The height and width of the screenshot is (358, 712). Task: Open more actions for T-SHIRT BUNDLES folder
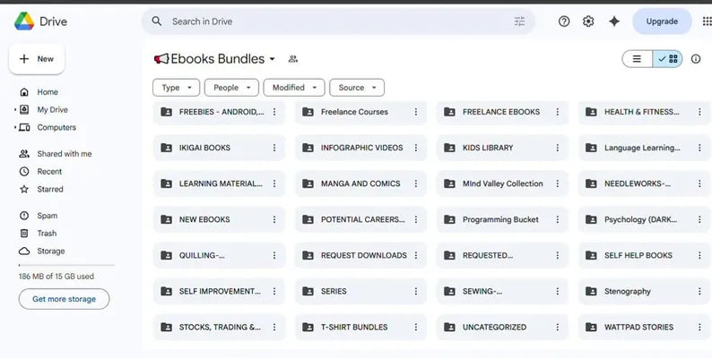(416, 327)
